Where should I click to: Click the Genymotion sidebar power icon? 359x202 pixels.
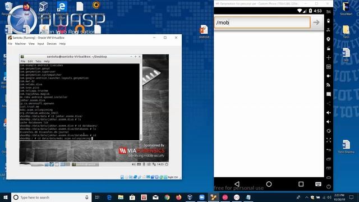[329, 187]
